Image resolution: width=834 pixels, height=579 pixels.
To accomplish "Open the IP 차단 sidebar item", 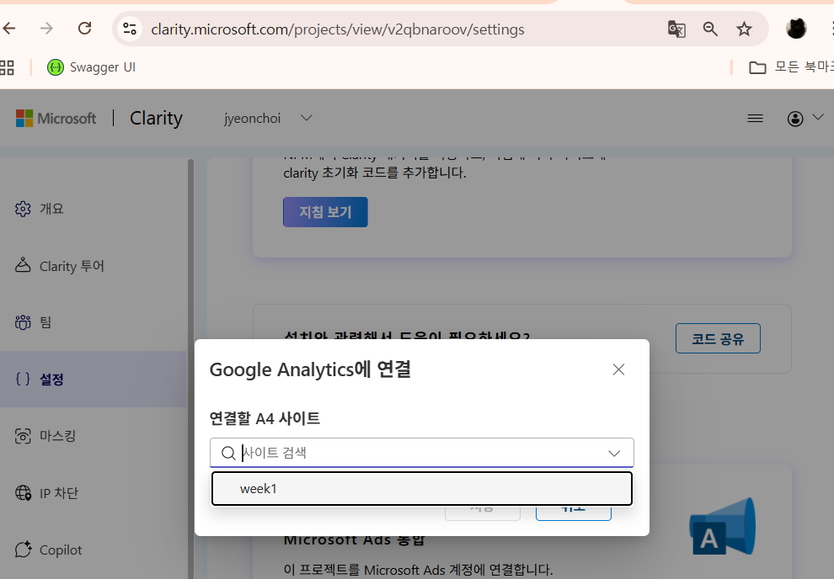I will tap(93, 493).
